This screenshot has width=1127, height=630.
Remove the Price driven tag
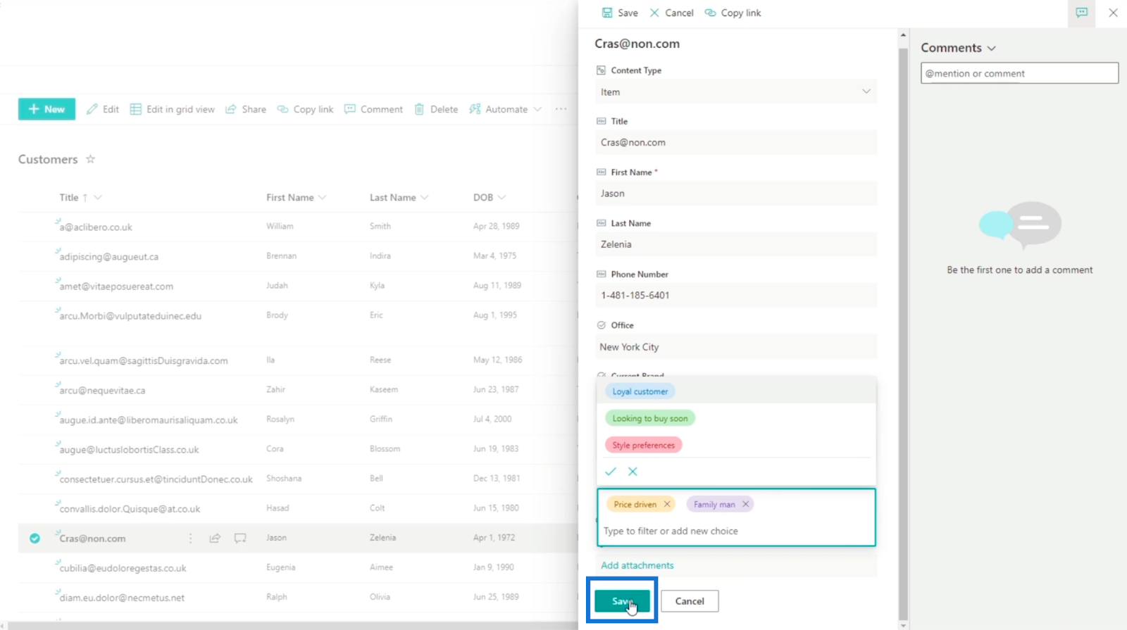coord(667,504)
